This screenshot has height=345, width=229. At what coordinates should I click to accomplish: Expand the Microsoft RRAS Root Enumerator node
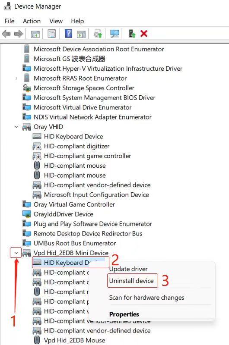point(16,78)
